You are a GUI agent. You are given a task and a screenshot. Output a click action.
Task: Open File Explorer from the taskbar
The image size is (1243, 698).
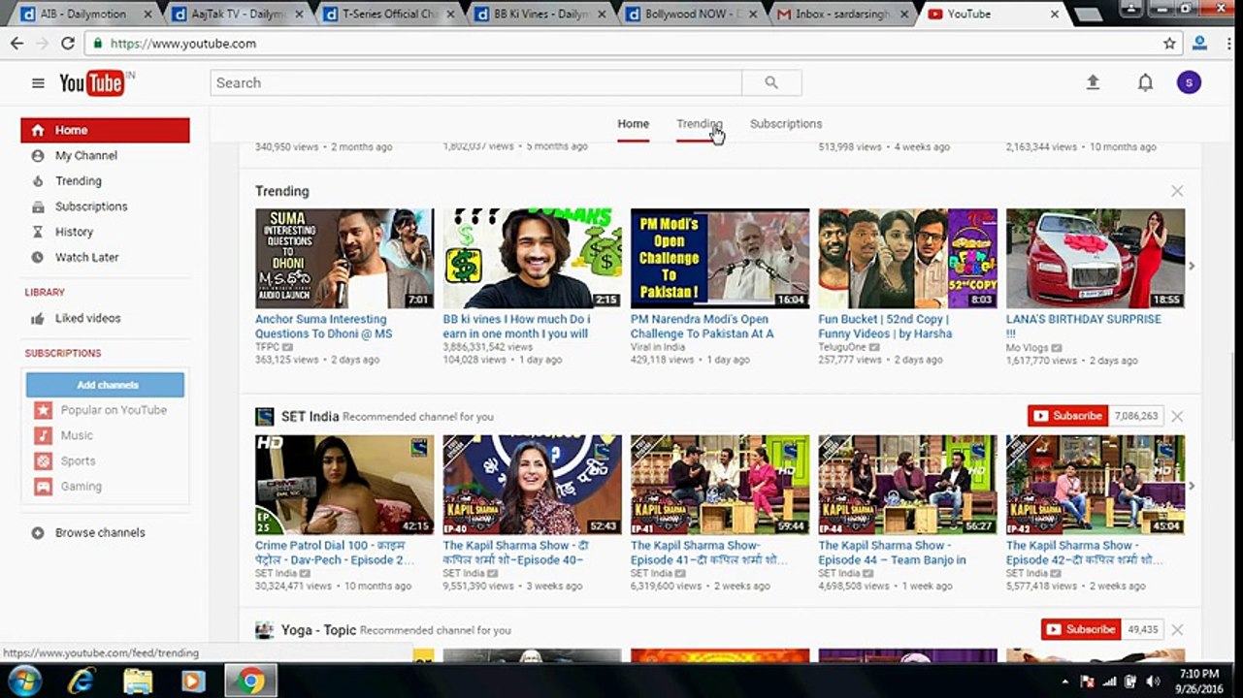tap(138, 681)
